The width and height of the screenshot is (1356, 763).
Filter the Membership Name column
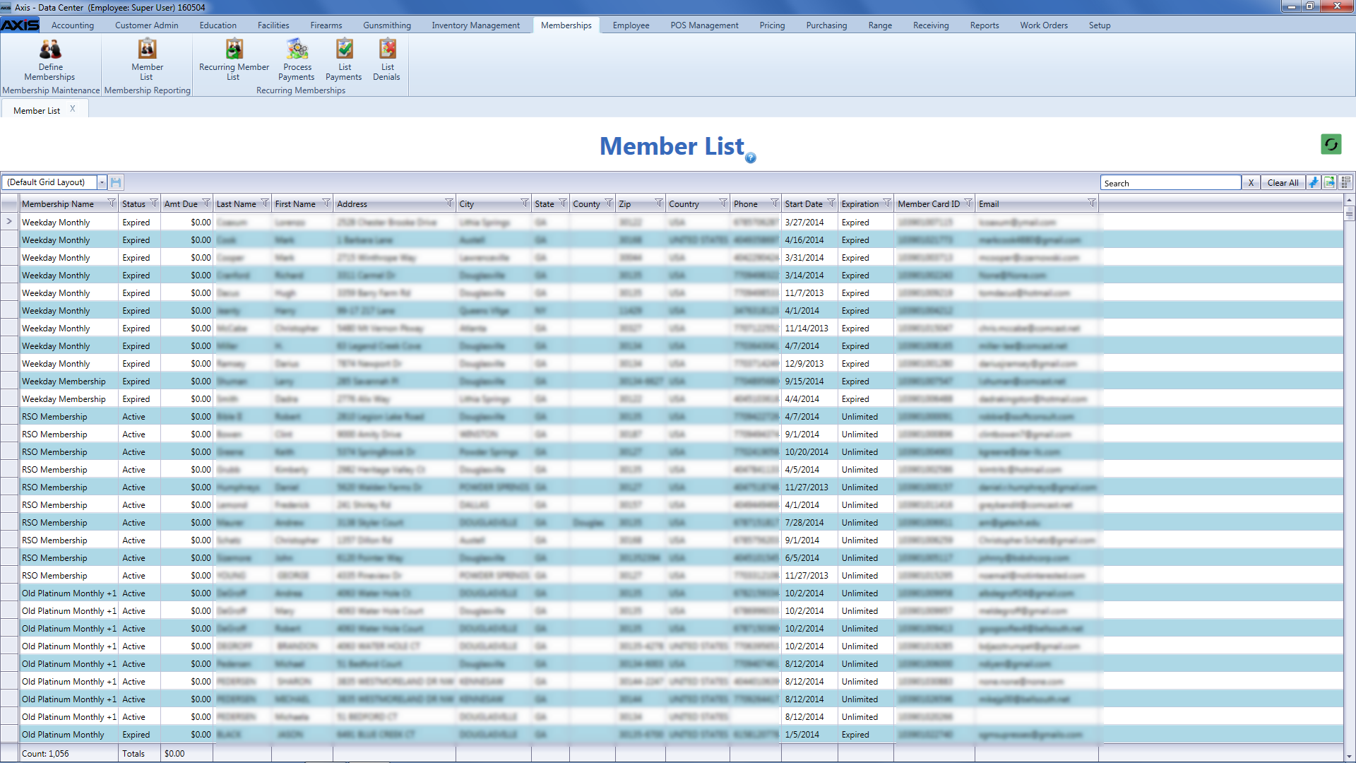111,203
